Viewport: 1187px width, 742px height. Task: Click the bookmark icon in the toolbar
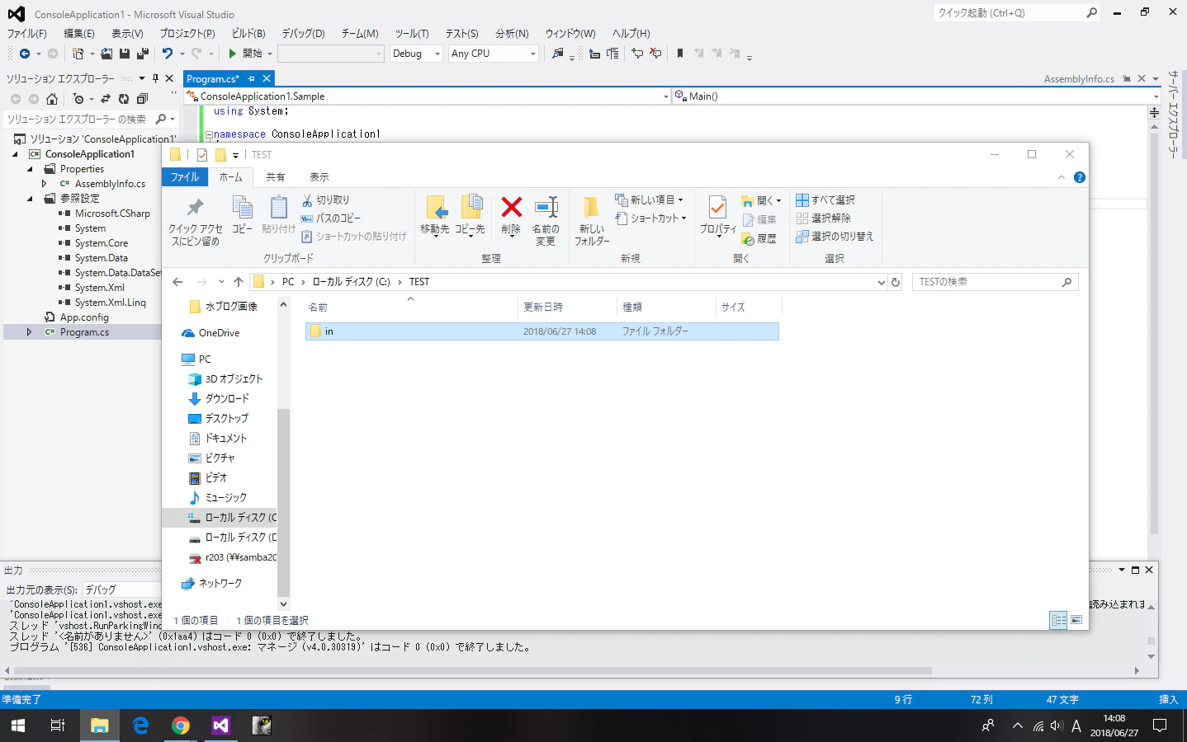(680, 54)
